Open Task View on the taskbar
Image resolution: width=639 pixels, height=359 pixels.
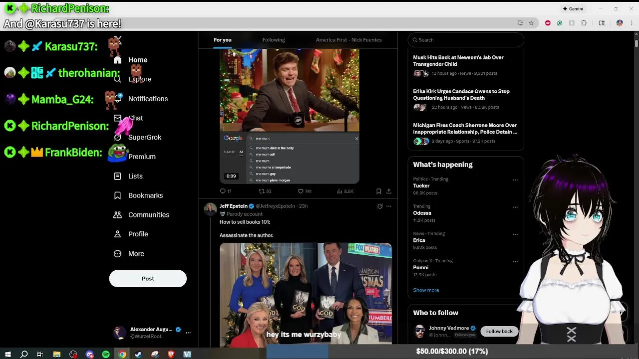40,354
